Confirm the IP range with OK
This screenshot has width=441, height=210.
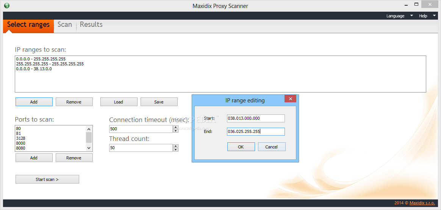point(241,147)
